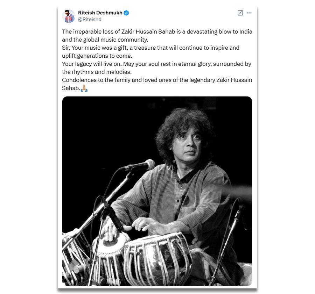The image size is (315, 294).
Task: Open the Riteish Deshmukh display name
Action: tap(100, 13)
